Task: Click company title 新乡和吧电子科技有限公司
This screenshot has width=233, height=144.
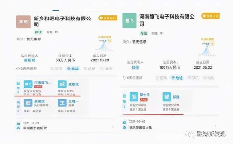Action: [62, 21]
